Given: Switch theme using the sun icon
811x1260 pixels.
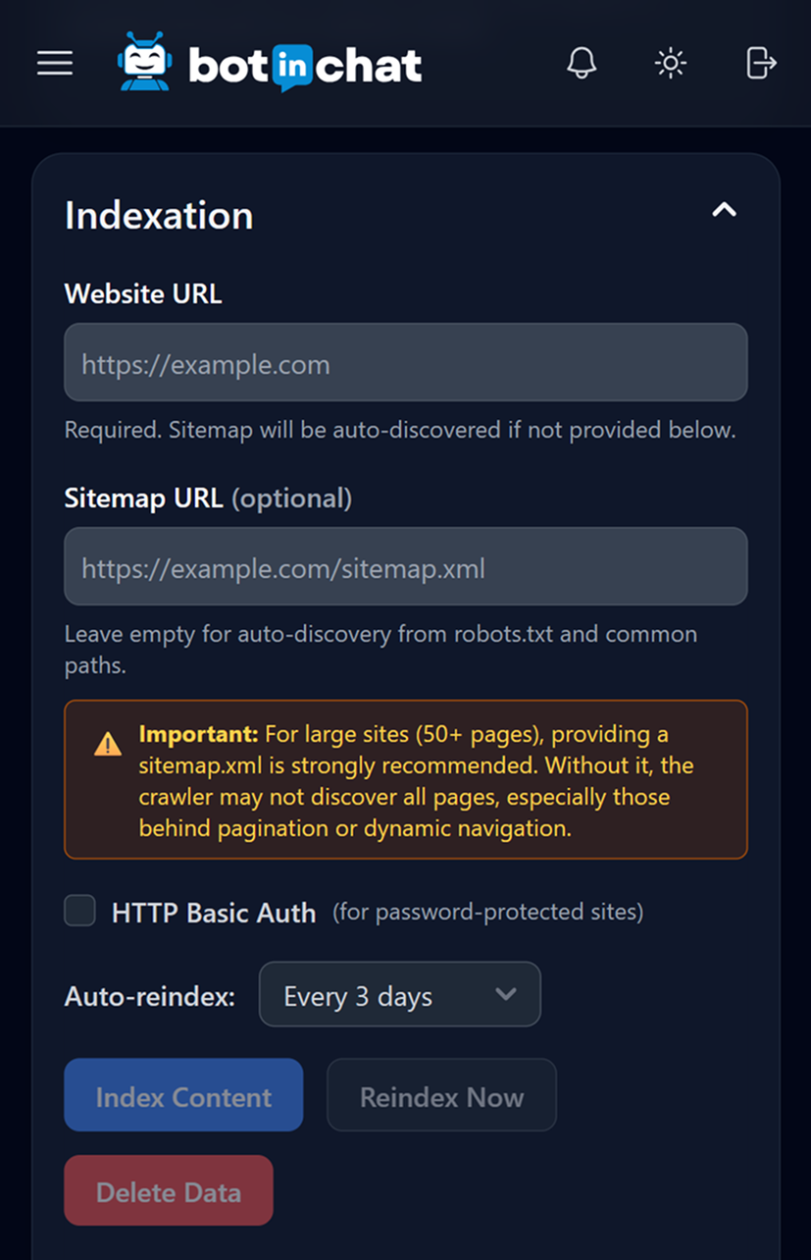Looking at the screenshot, I should (671, 64).
